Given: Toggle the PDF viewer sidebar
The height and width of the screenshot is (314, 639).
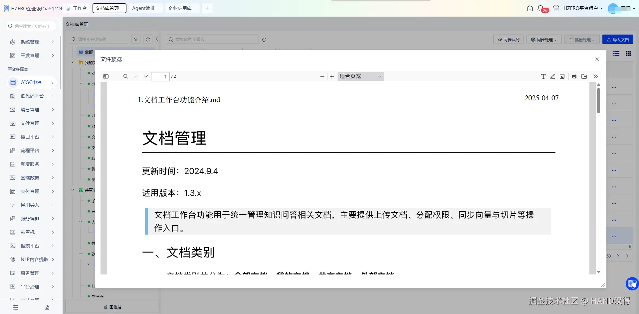Looking at the screenshot, I should (106, 76).
